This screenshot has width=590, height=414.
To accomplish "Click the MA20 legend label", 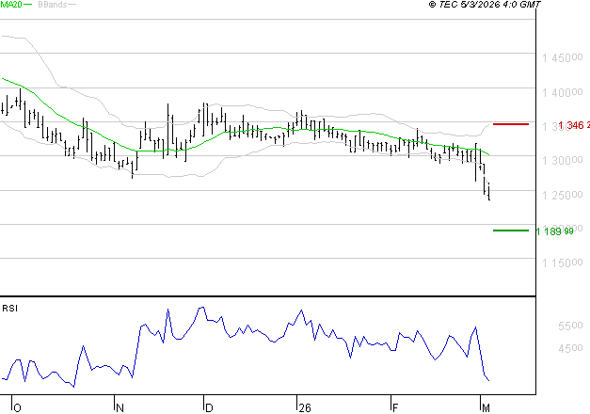I will tap(11, 5).
